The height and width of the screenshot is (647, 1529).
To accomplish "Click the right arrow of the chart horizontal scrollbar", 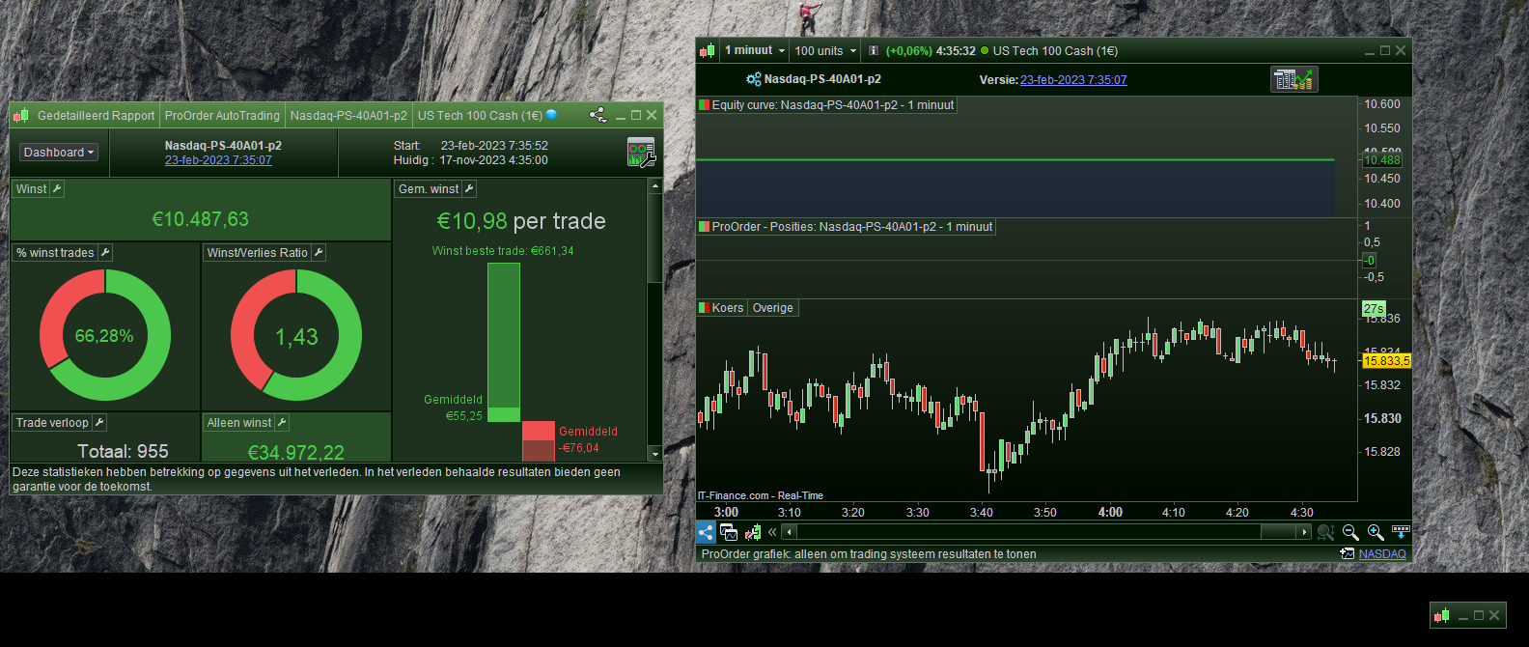I will pyautogui.click(x=1304, y=532).
